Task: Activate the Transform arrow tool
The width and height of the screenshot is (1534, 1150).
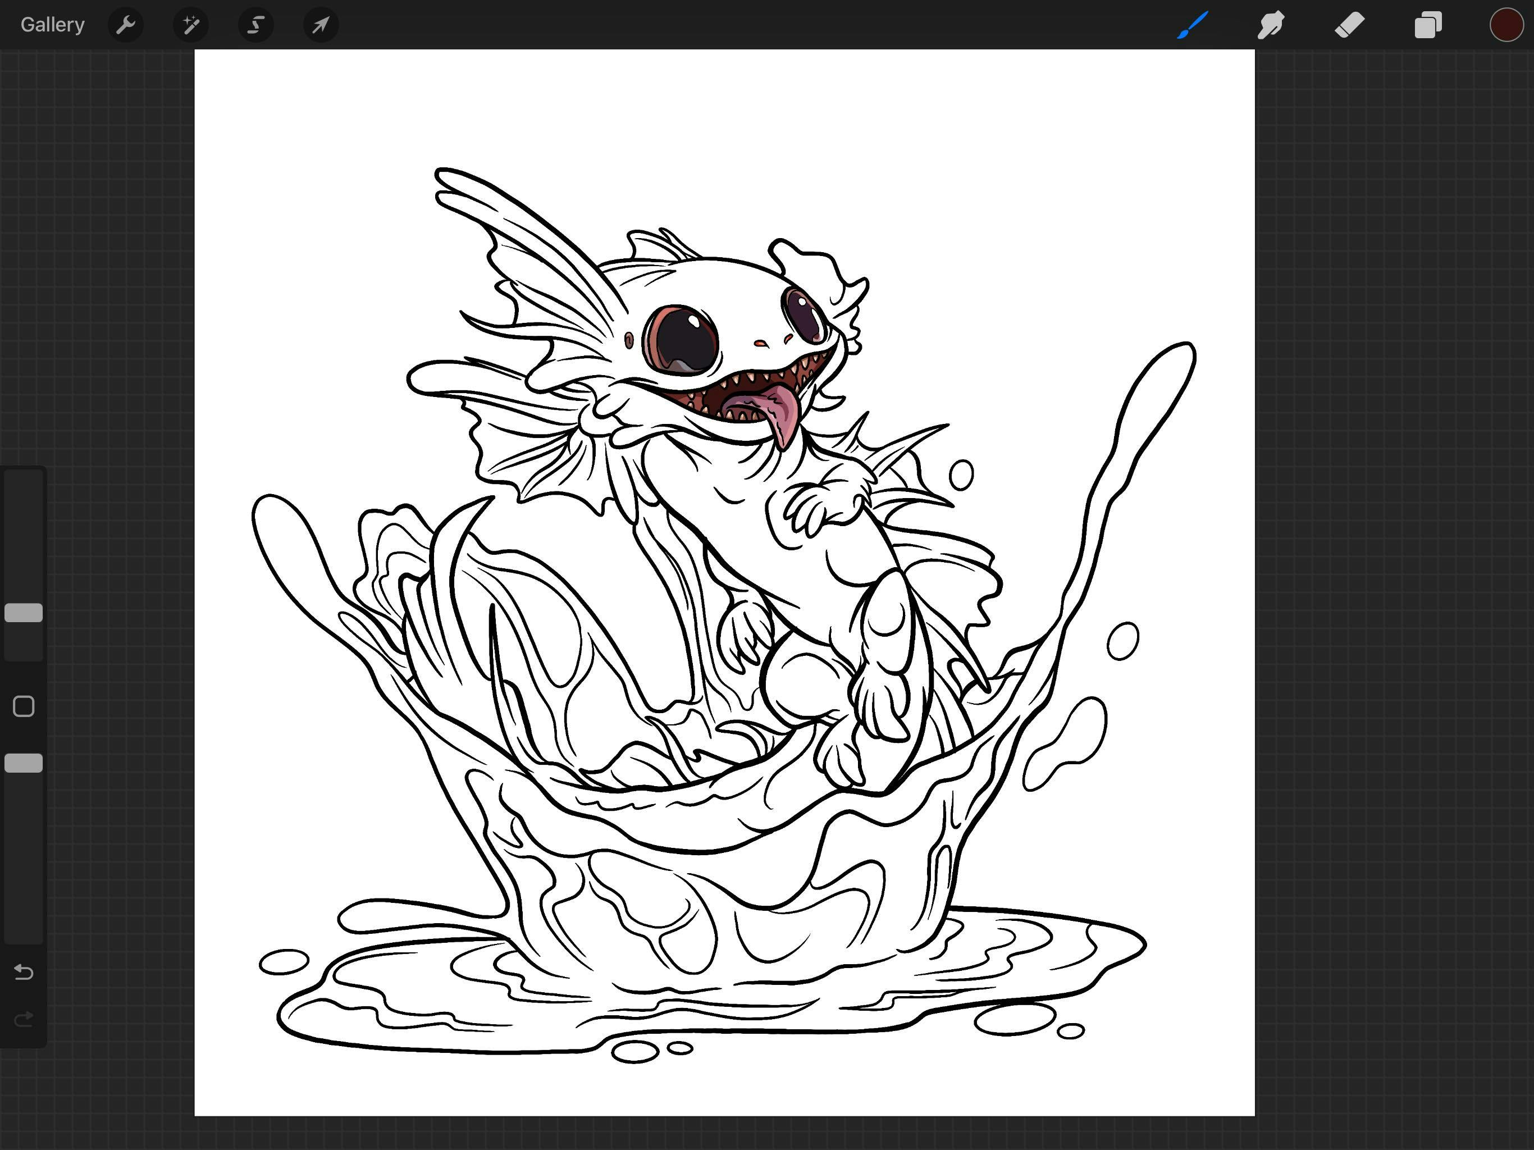Action: pyautogui.click(x=321, y=25)
